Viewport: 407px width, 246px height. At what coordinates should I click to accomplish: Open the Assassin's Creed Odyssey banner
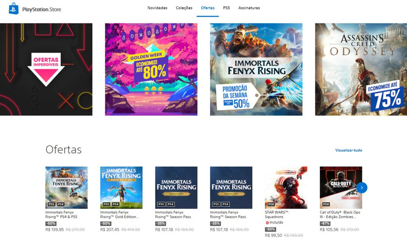tap(361, 69)
